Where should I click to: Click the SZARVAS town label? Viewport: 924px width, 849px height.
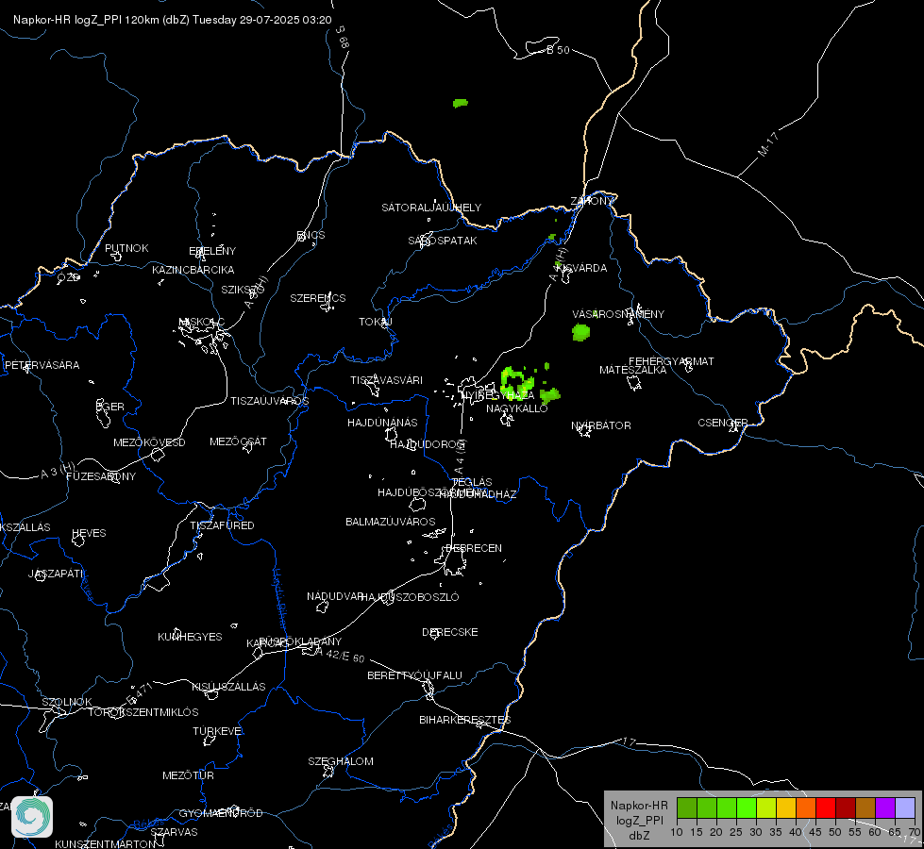click(174, 832)
